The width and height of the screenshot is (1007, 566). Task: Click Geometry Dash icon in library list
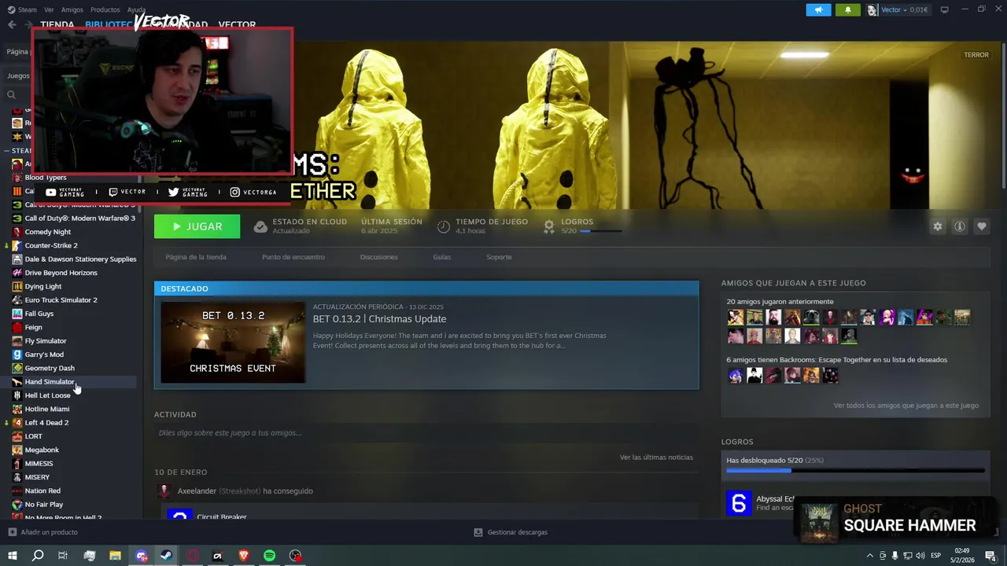pos(17,368)
